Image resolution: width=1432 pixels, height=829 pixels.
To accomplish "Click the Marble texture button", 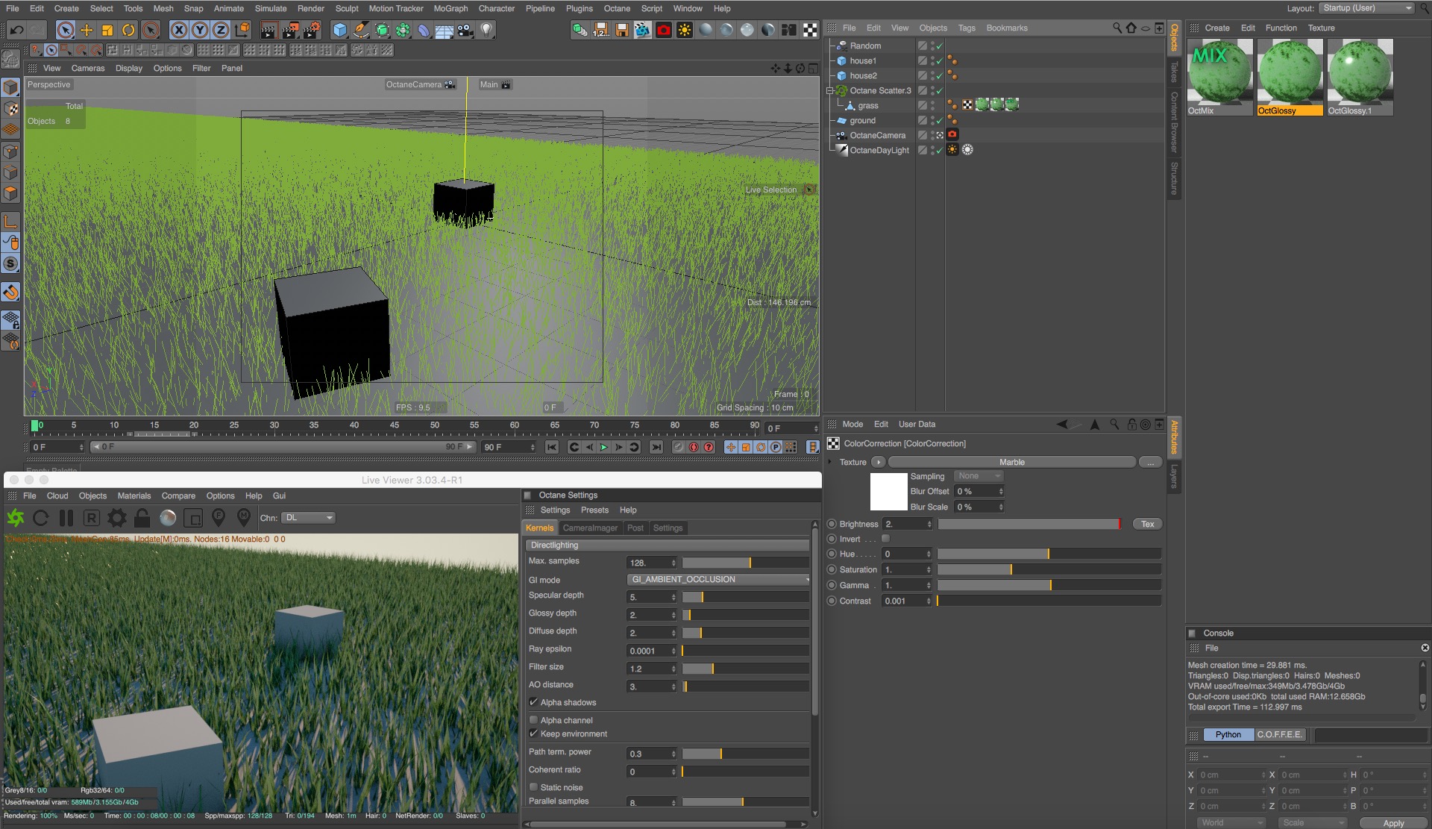I will [x=1011, y=462].
